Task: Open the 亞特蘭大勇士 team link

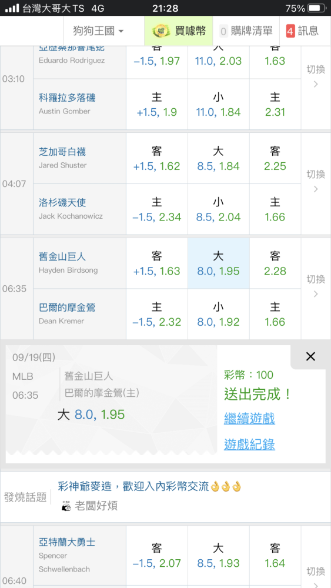Action: click(67, 542)
